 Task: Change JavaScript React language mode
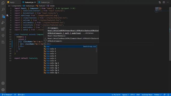(147, 95)
